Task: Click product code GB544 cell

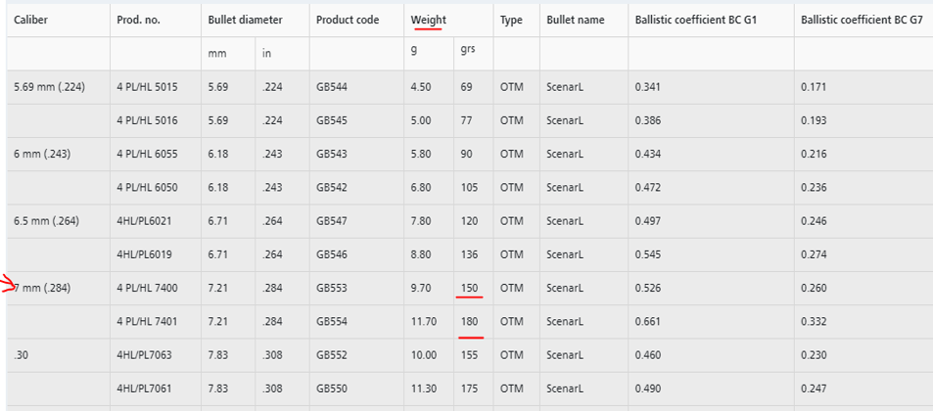Action: [x=332, y=87]
